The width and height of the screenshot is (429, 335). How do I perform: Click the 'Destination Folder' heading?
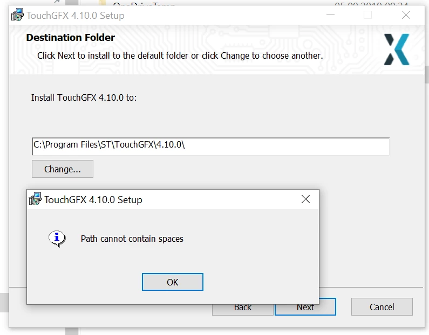[x=71, y=38]
